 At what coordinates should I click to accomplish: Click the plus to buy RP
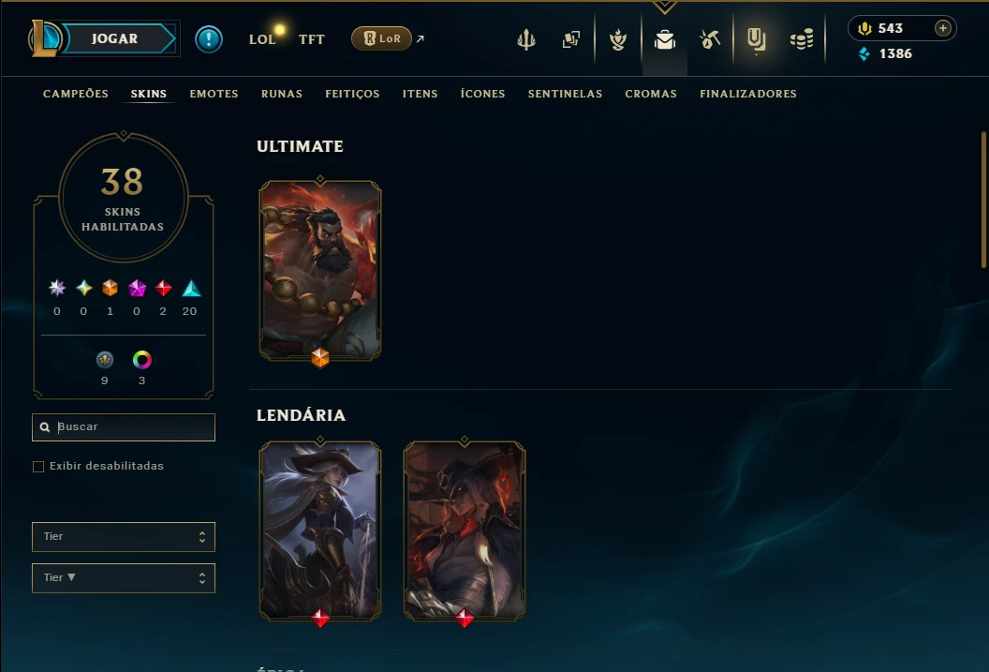click(x=943, y=28)
